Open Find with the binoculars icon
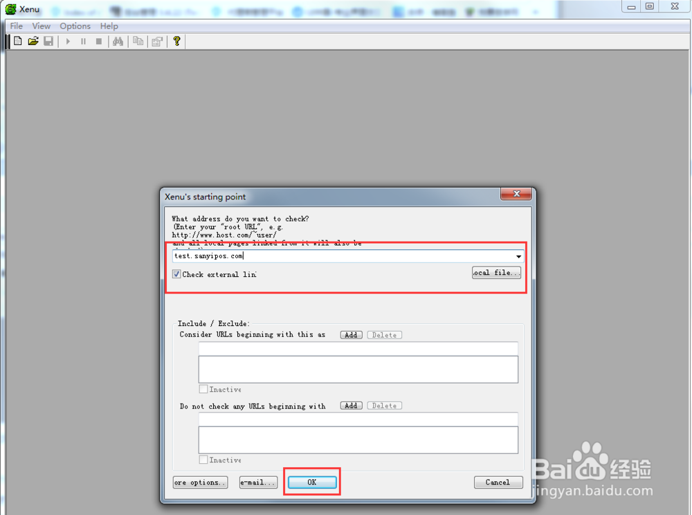This screenshot has width=692, height=515. click(x=118, y=41)
